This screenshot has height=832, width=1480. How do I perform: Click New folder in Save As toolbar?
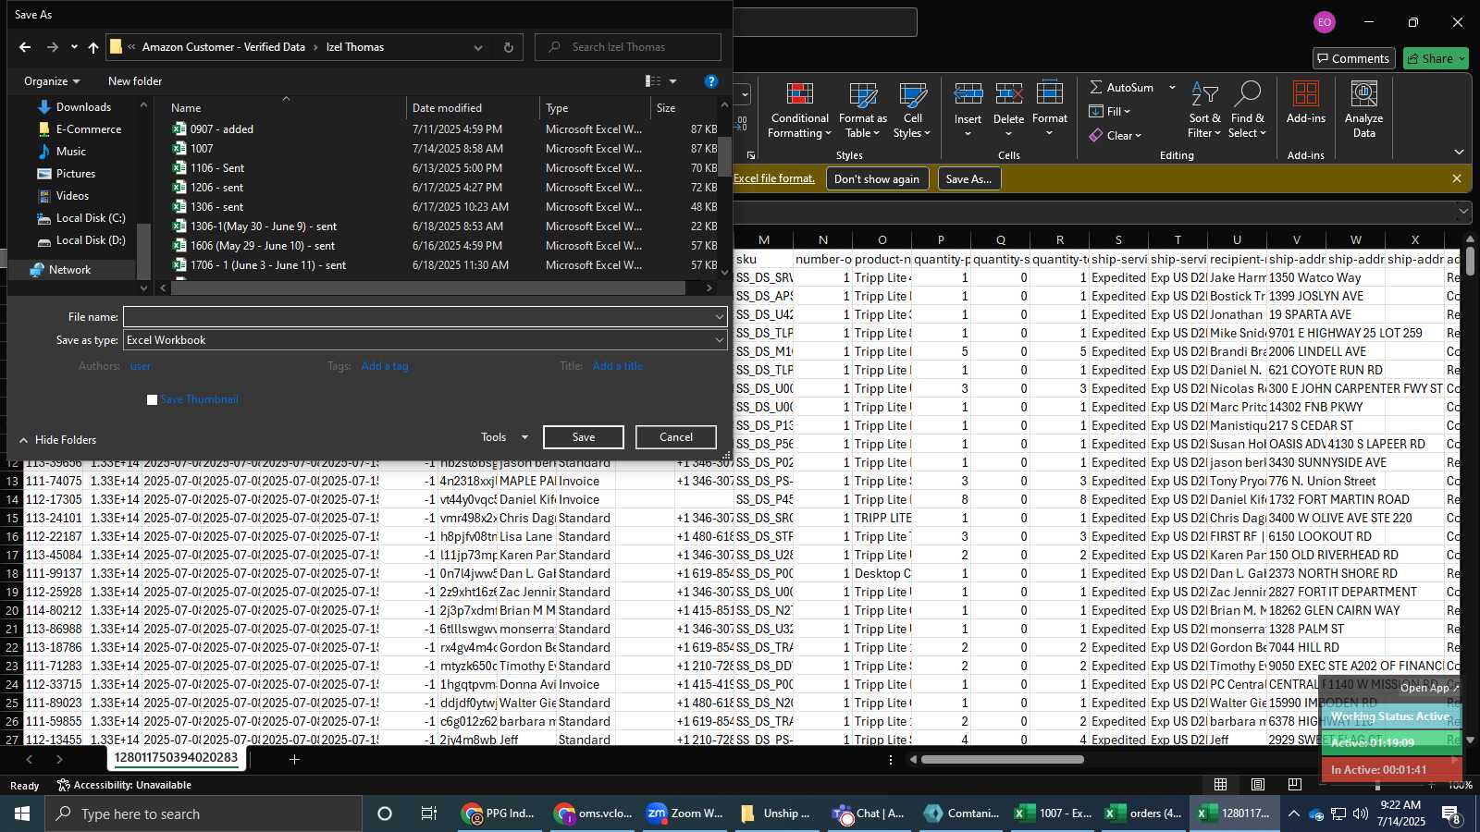135,81
